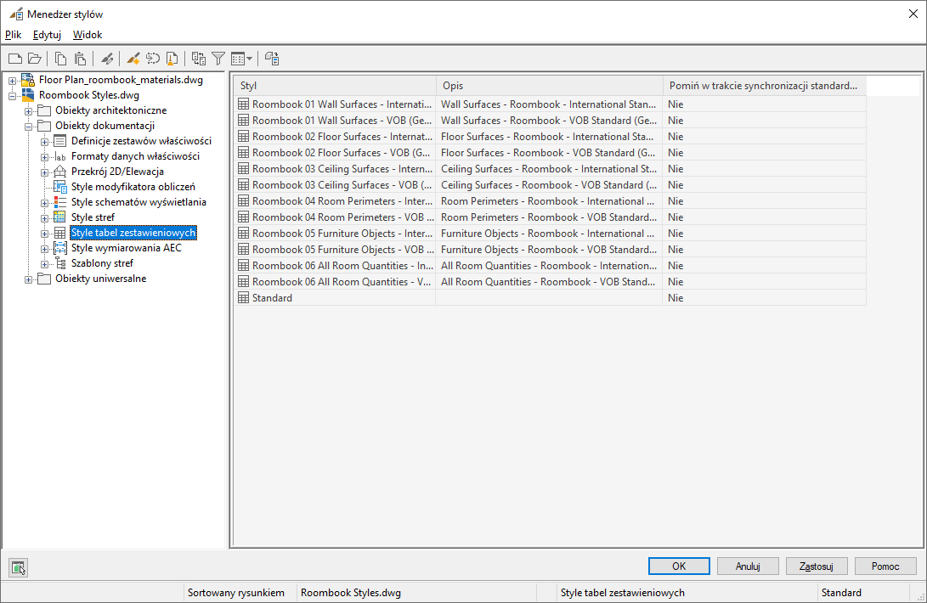Expand Floor Plan_roombook_materials.dwg node
Screen dimensions: 927x603
tap(13, 81)
